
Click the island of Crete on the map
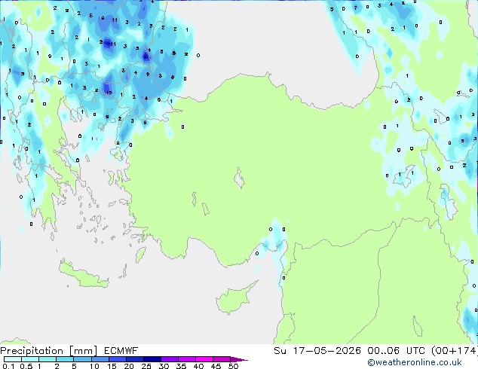tap(84, 274)
